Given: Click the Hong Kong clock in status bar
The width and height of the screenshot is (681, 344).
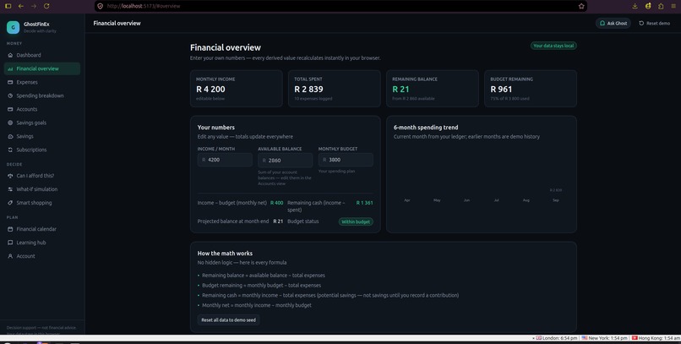Looking at the screenshot, I should coord(656,338).
